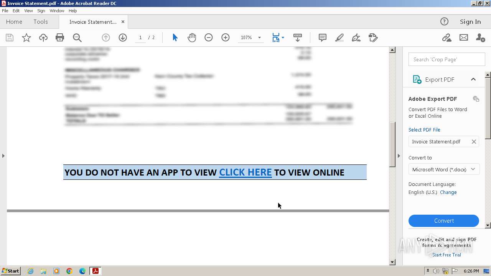Click the Sign In button
The image size is (491, 276).
coord(470,22)
